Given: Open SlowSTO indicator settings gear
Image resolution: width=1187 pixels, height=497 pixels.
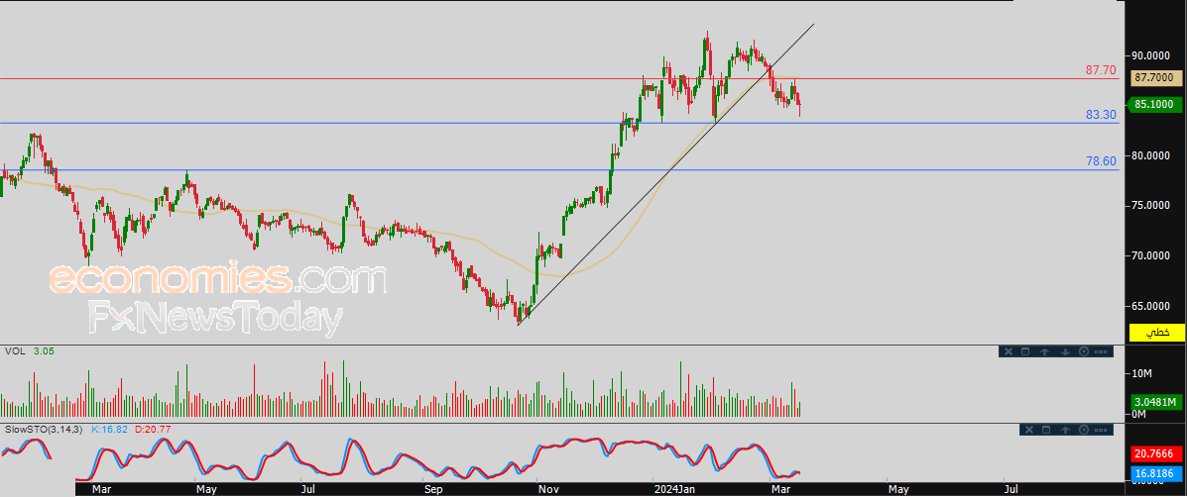Looking at the screenshot, I should coord(1084,430).
